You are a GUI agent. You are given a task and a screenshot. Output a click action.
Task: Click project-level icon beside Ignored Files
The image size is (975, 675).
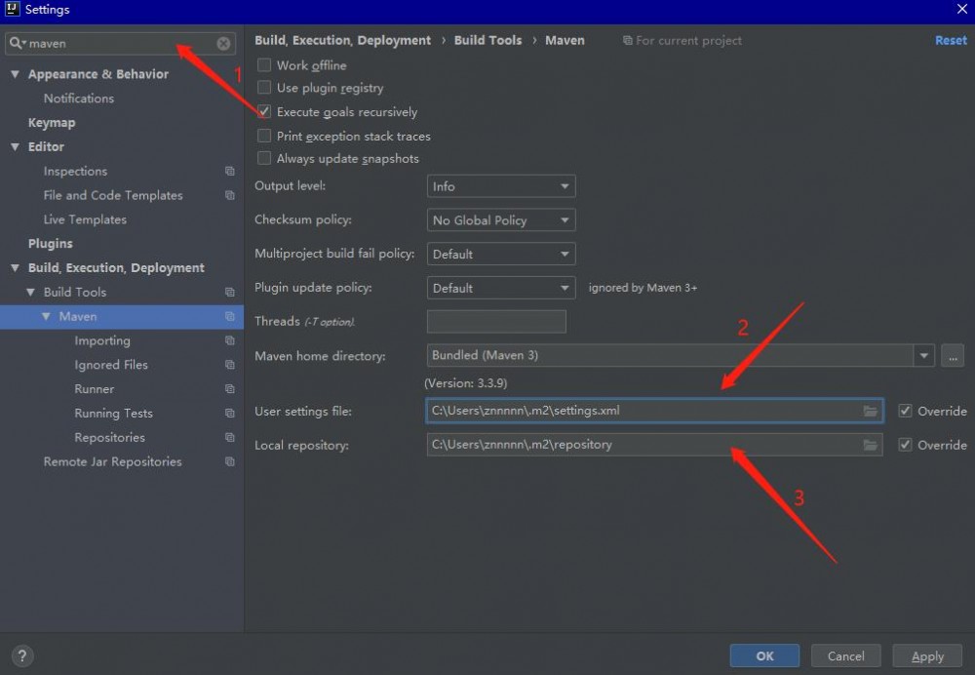(229, 365)
